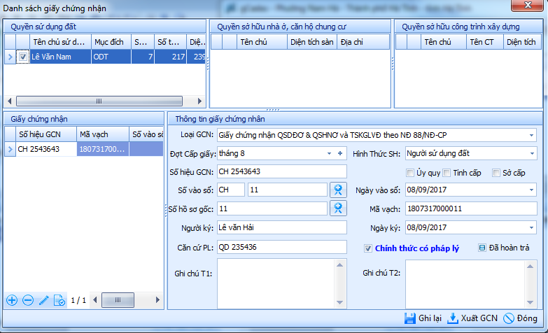Viewport: 548px width, 333px height.
Task: Click the red close window button
Action: click(530, 7)
